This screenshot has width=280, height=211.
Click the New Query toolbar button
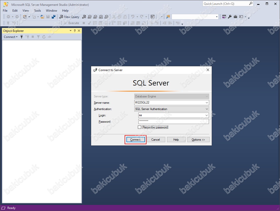[x=69, y=17]
